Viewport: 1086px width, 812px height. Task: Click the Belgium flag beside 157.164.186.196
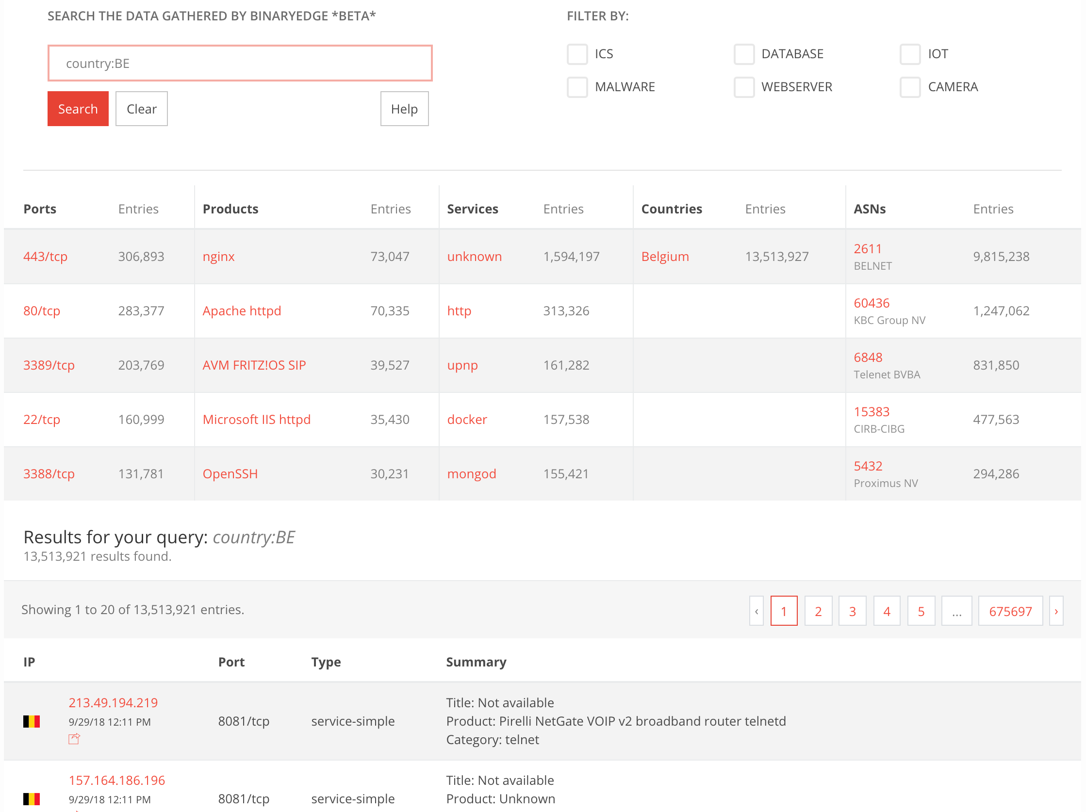click(x=32, y=799)
